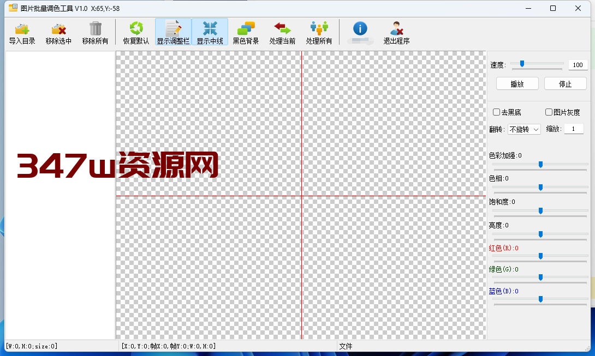
Task: Click the 退出程序 exit program icon
Action: (x=396, y=28)
